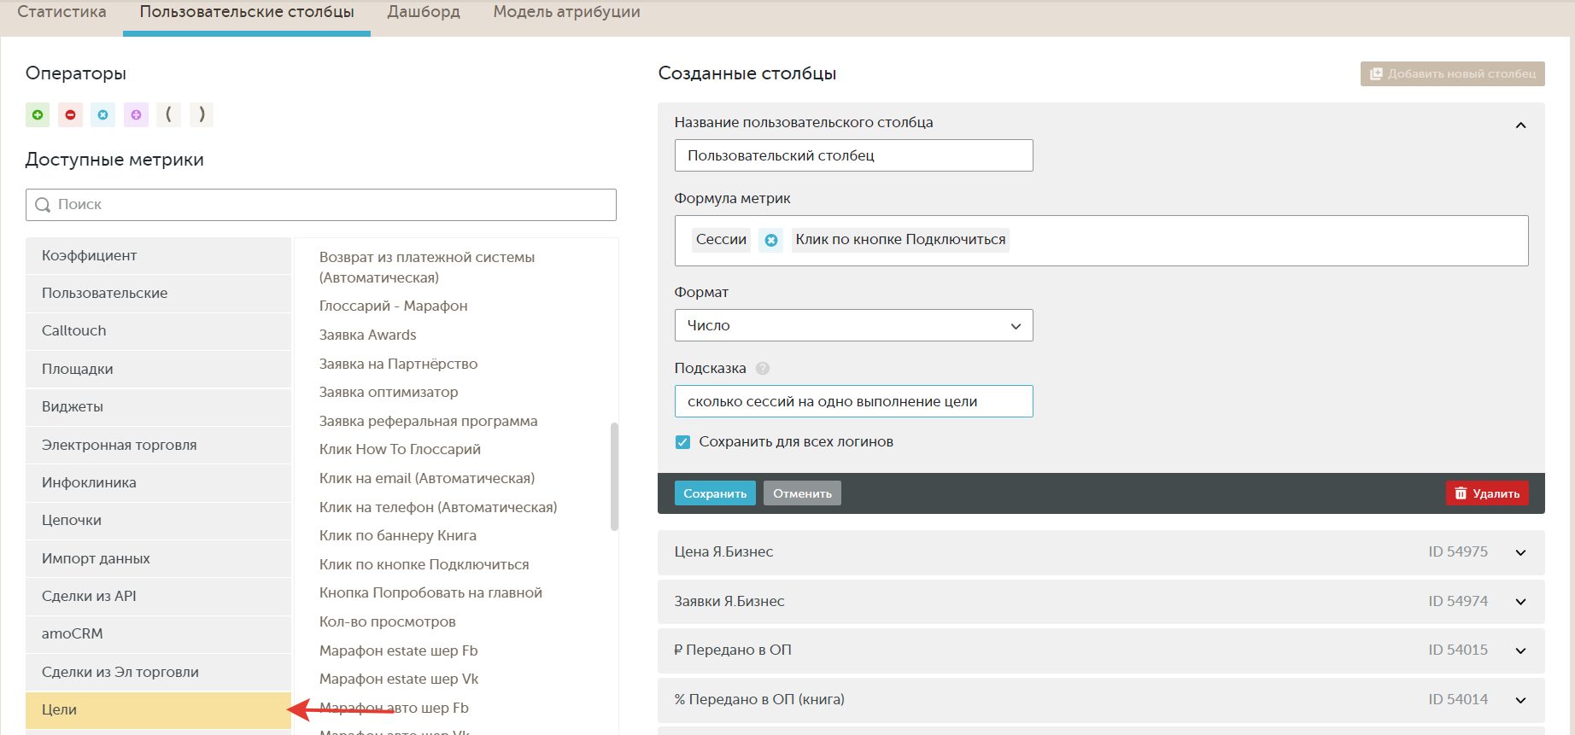Select the Пользовательские metric category
The height and width of the screenshot is (735, 1575).
[158, 294]
